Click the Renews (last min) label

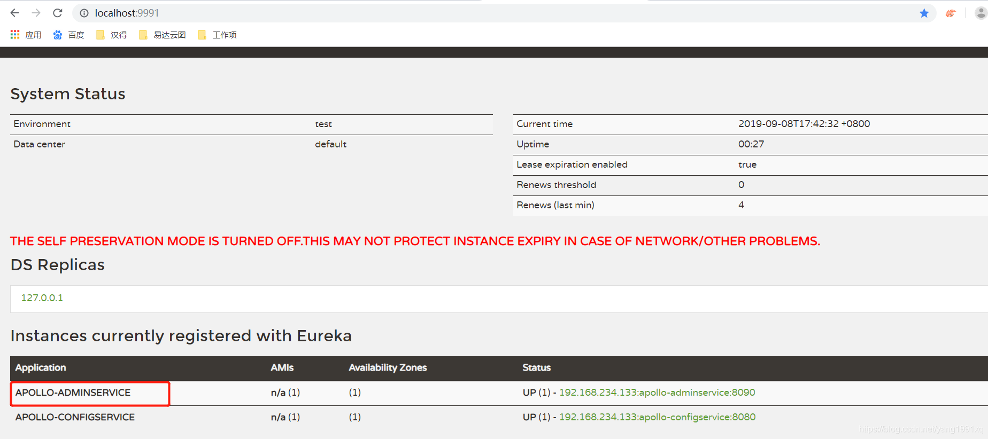[555, 205]
